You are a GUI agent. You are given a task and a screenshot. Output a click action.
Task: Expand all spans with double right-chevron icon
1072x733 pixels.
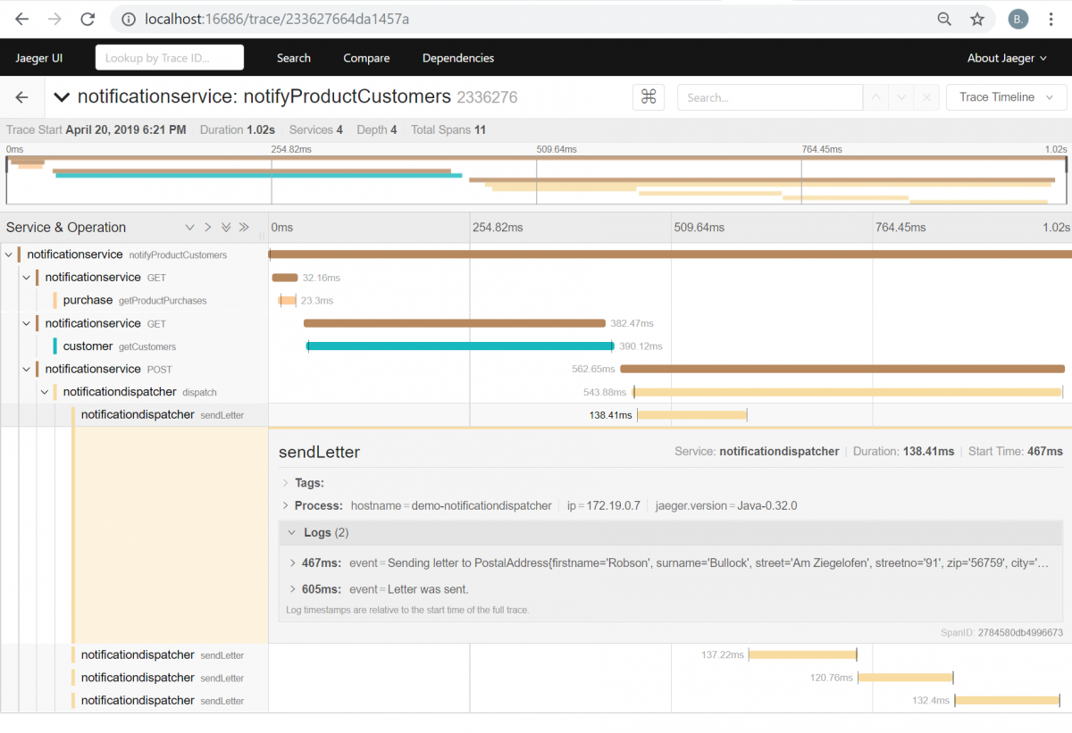pos(243,228)
